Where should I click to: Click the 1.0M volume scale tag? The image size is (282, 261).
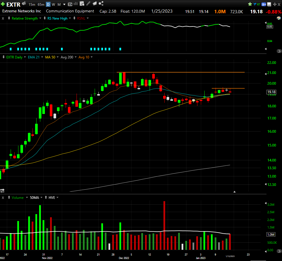coord(271,235)
